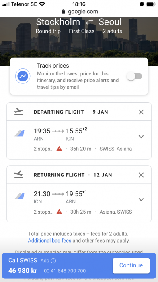158x282 pixels.
Task: Remove the departing flight with X
Action: (141, 112)
